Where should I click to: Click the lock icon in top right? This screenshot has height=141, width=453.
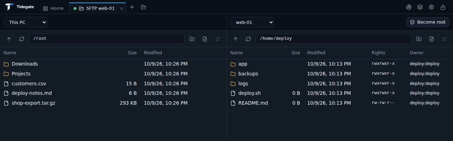(443, 7)
